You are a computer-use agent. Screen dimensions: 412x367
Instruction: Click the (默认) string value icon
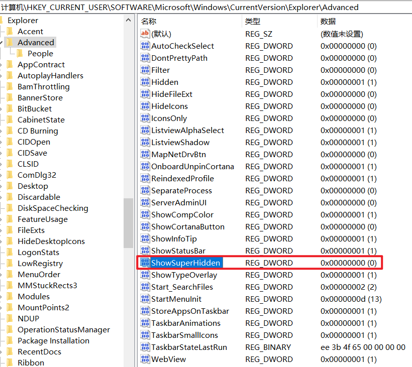click(145, 34)
